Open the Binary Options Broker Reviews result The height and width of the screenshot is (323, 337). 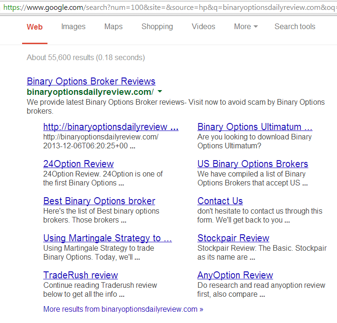pos(91,81)
